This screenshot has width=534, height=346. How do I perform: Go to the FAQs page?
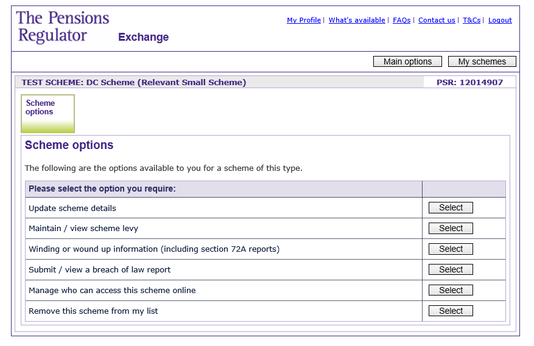pyautogui.click(x=401, y=20)
